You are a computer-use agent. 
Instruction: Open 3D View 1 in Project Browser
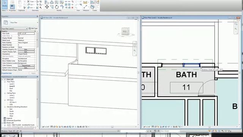coord(13,102)
